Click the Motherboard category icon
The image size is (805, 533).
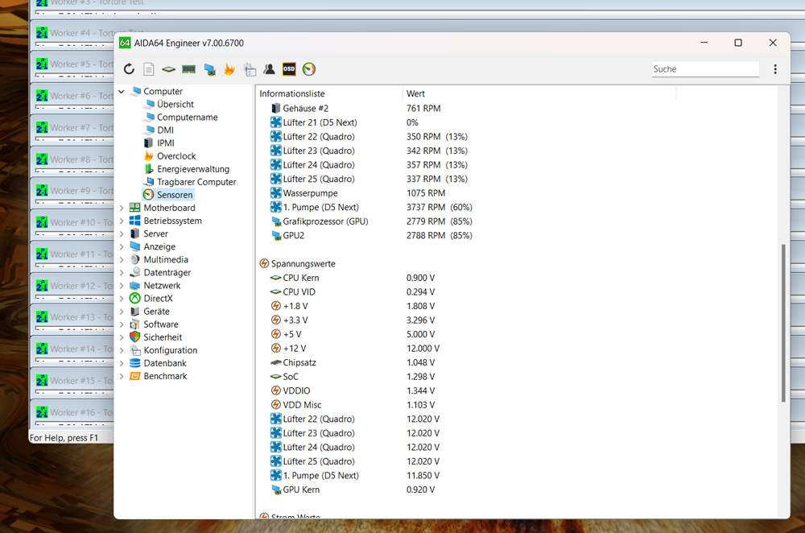tap(134, 208)
